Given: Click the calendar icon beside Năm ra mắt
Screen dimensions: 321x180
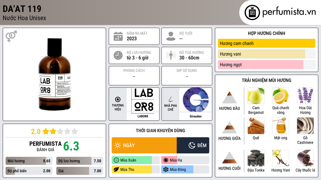Looking at the screenshot, I should click(x=118, y=36).
